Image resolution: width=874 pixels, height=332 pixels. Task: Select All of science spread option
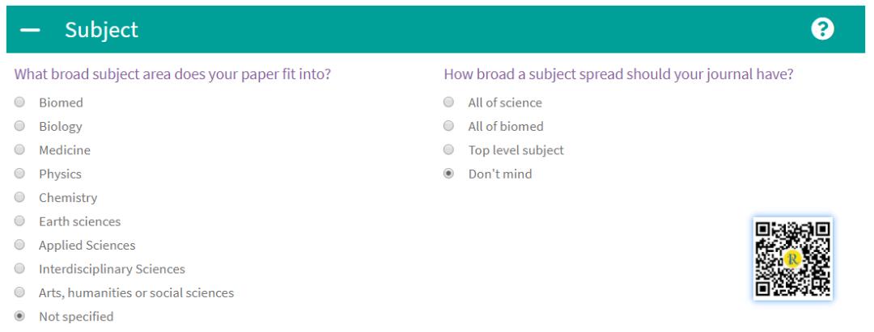(448, 103)
